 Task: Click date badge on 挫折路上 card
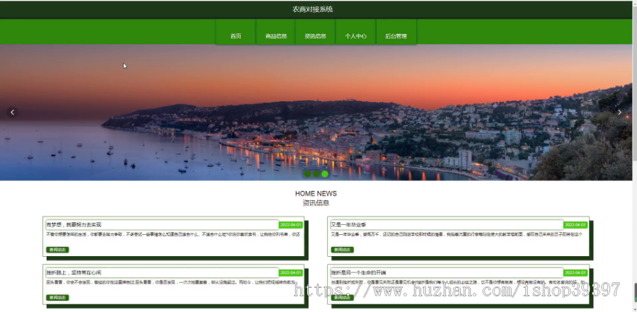(x=291, y=272)
